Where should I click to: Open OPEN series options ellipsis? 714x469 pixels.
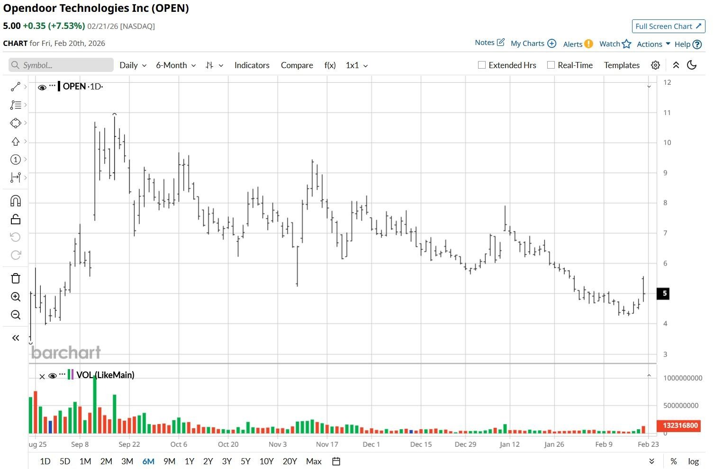click(53, 86)
